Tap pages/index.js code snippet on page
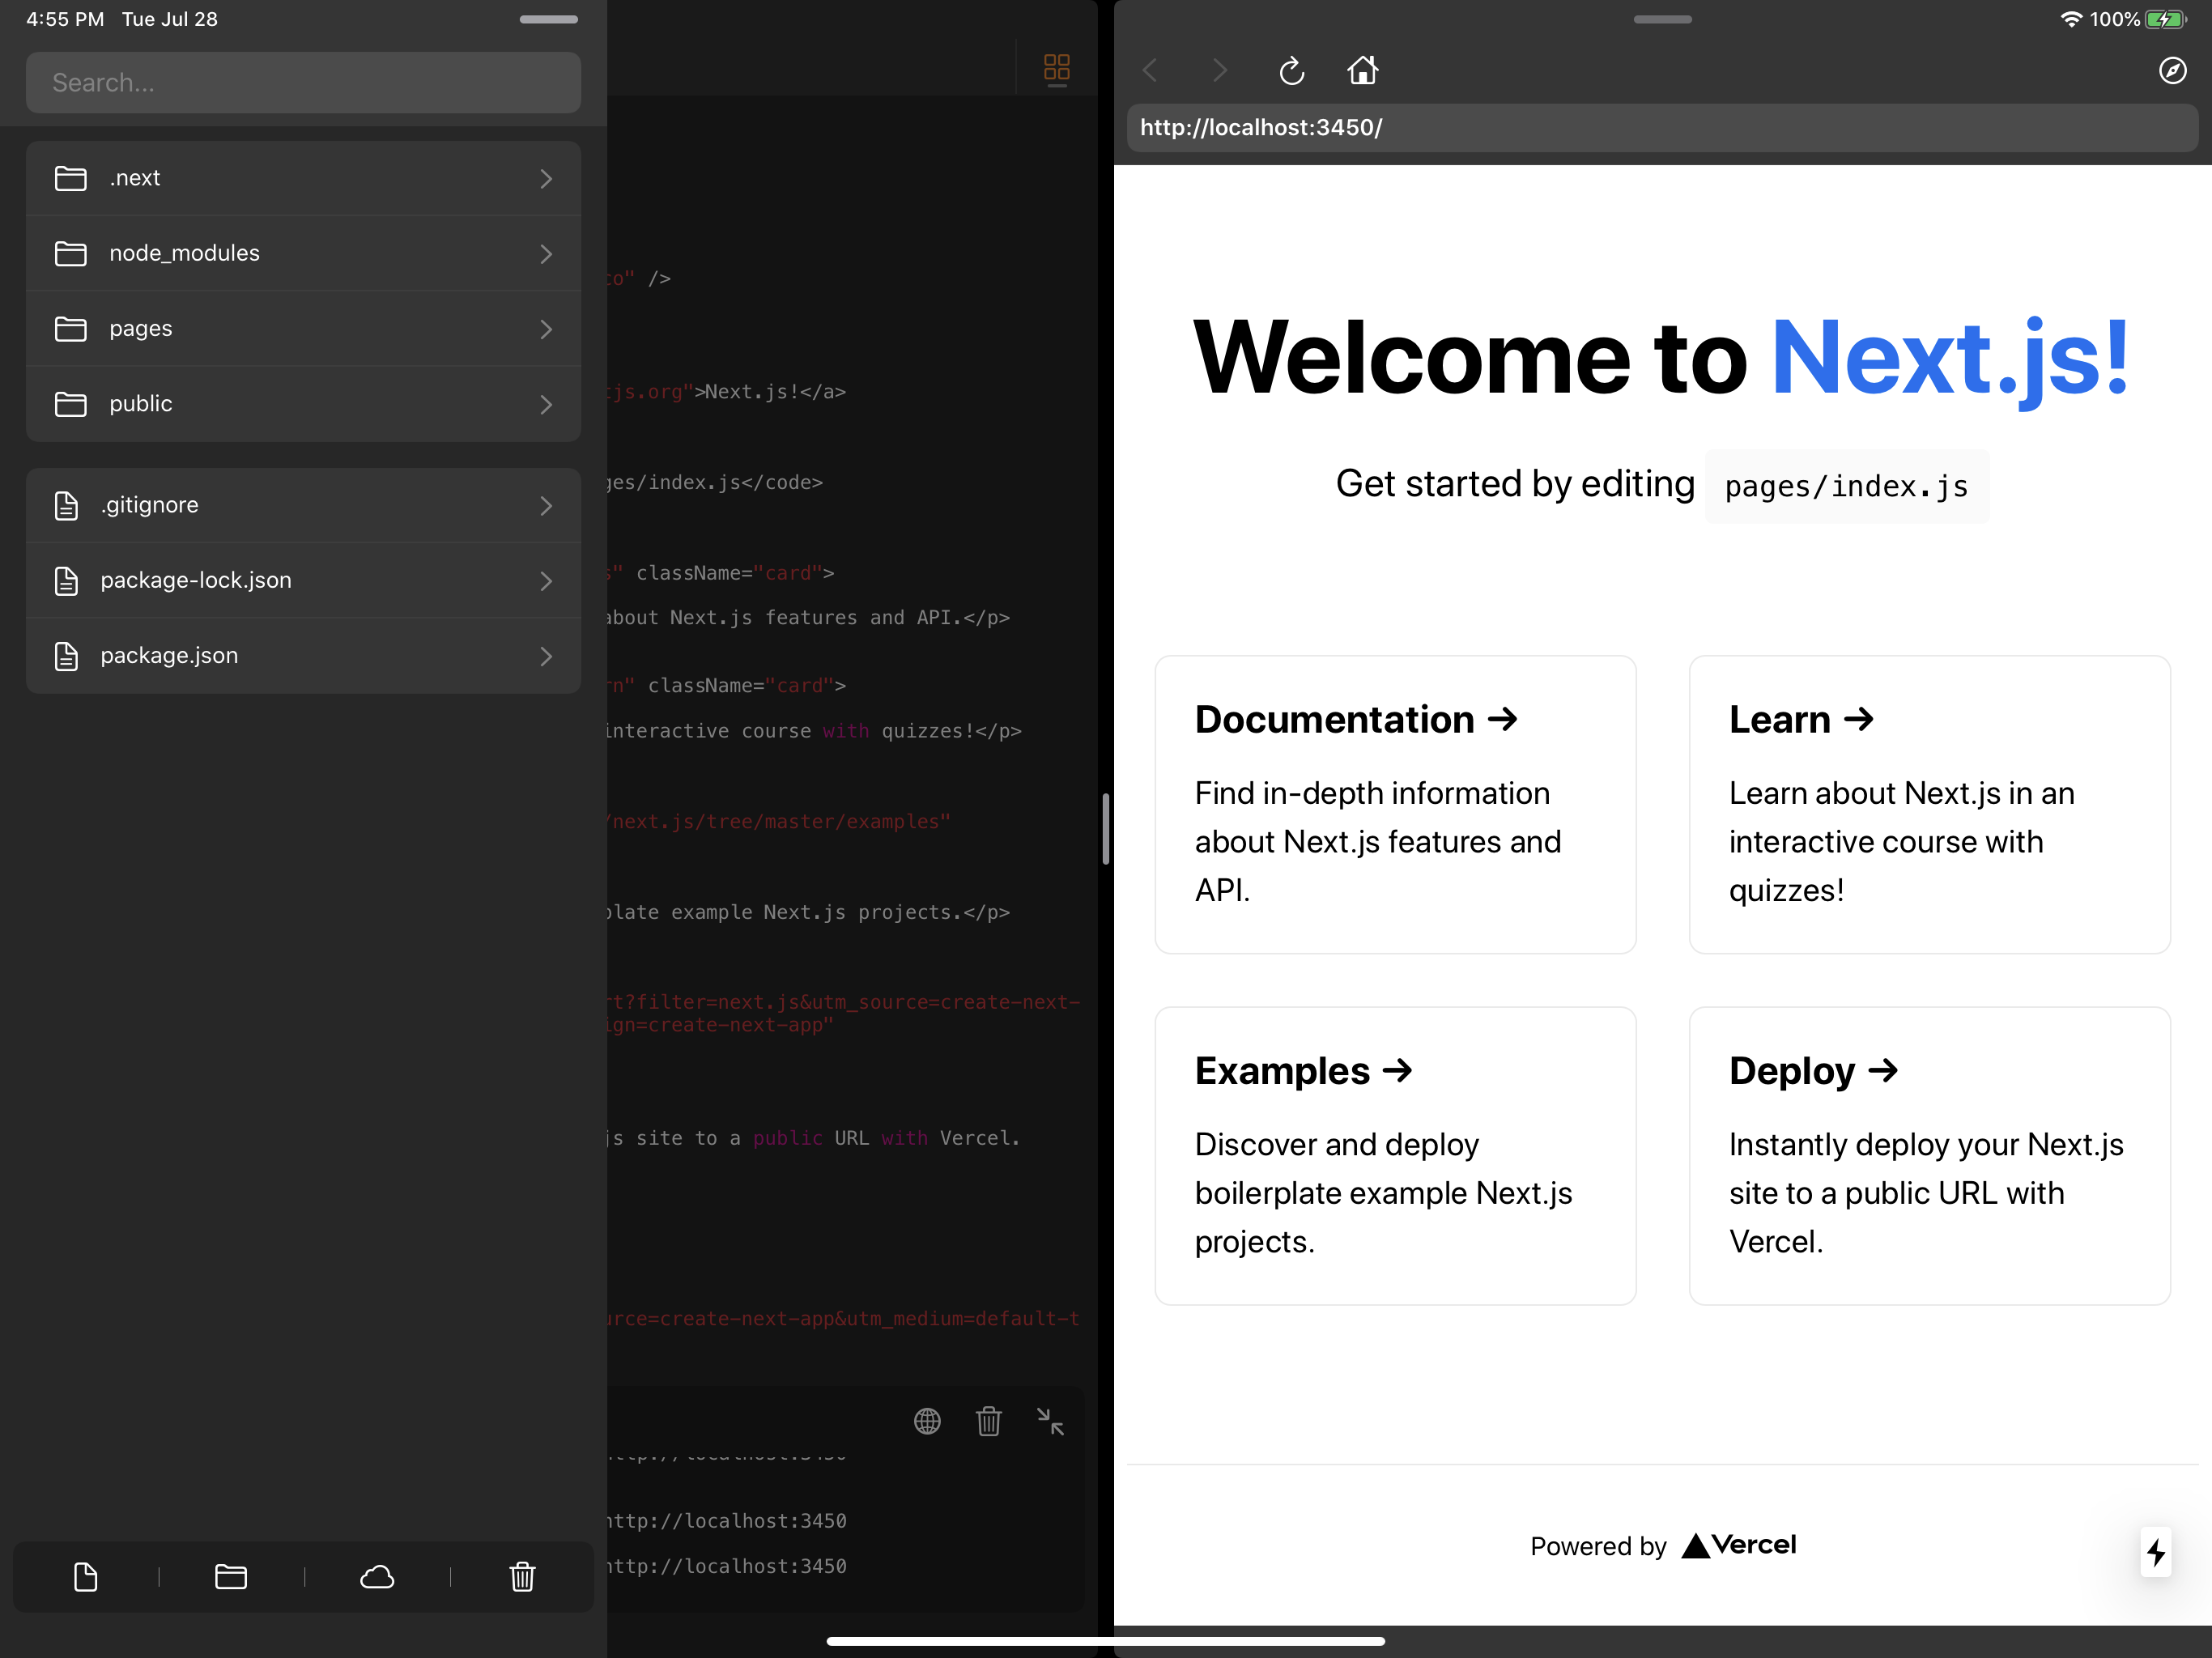 pos(1846,487)
